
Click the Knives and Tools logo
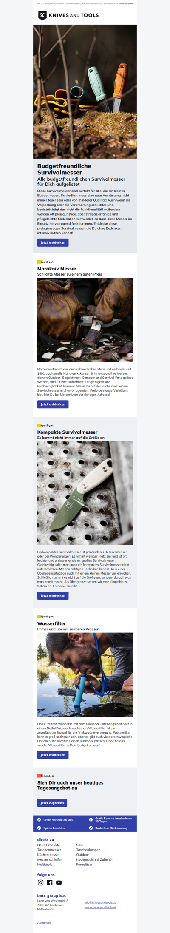click(68, 16)
